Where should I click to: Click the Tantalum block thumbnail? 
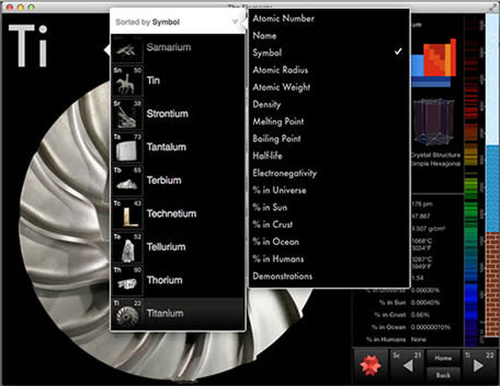point(127,148)
